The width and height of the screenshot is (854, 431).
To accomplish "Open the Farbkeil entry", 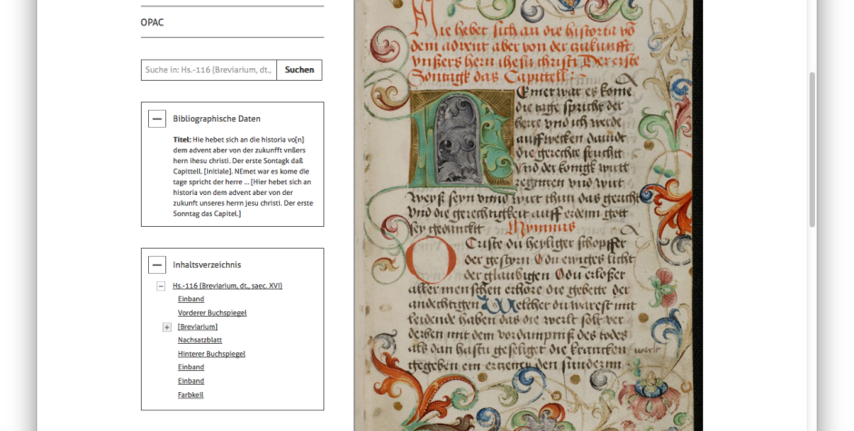I will click(x=190, y=395).
